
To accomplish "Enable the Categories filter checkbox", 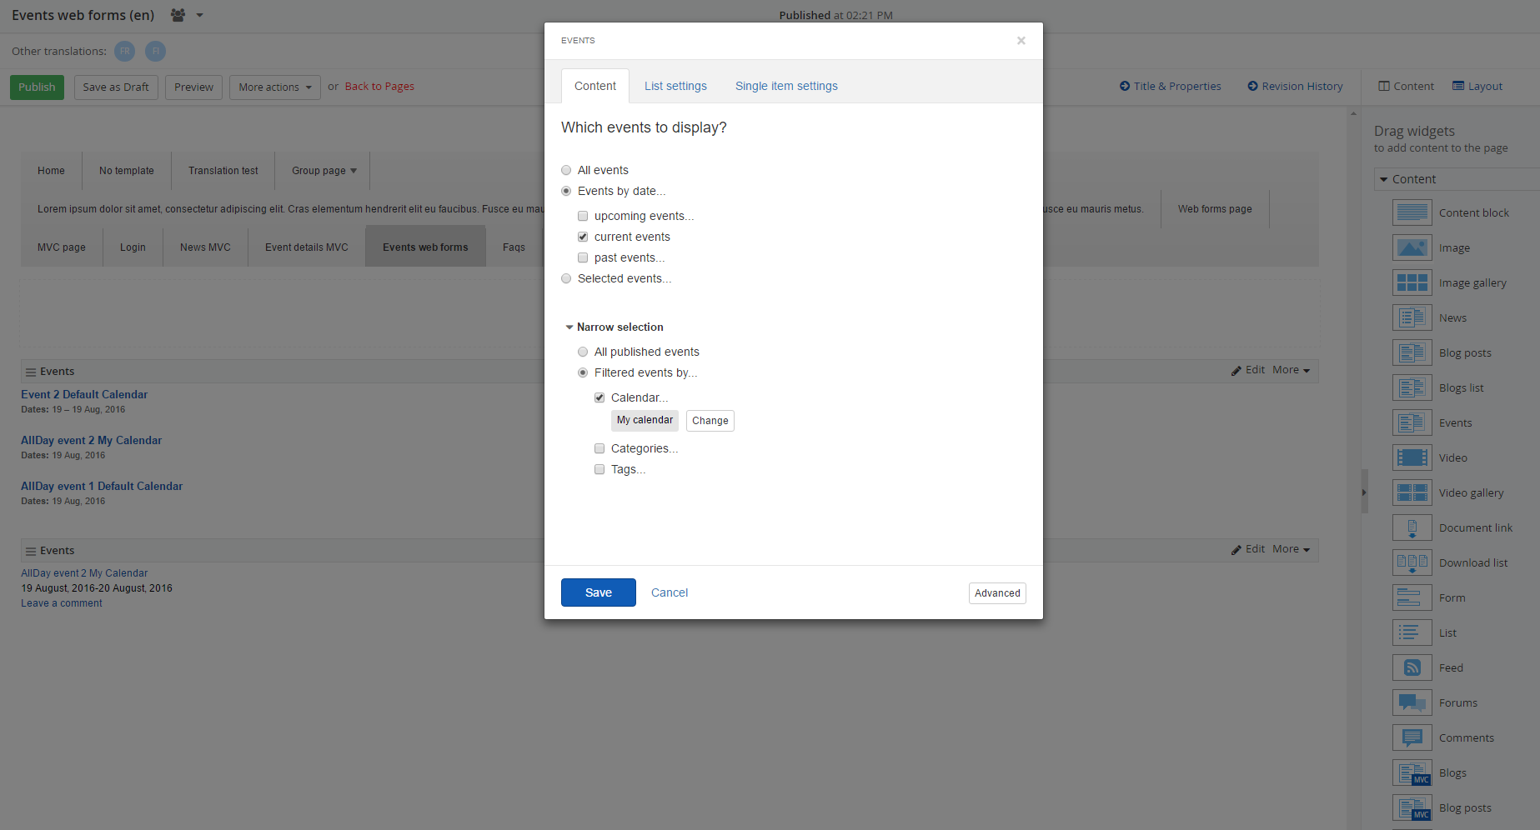I will coord(599,448).
